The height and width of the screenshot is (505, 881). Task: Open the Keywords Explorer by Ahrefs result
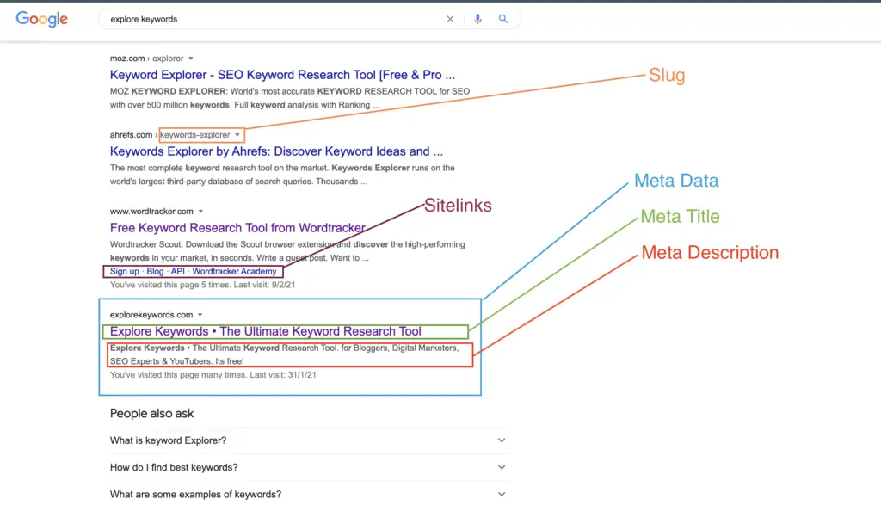[x=276, y=151]
